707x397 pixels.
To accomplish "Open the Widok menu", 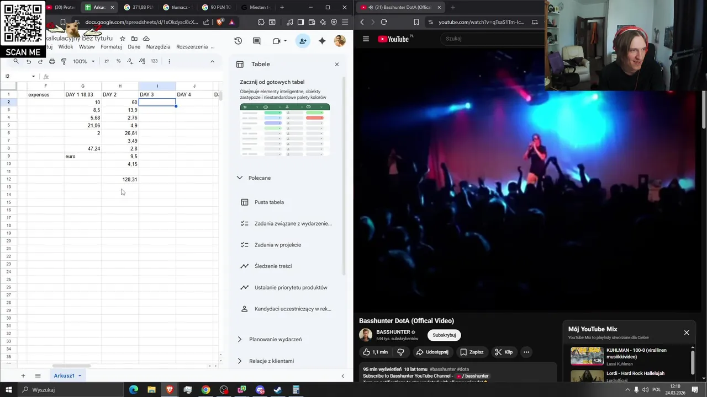I will (66, 47).
